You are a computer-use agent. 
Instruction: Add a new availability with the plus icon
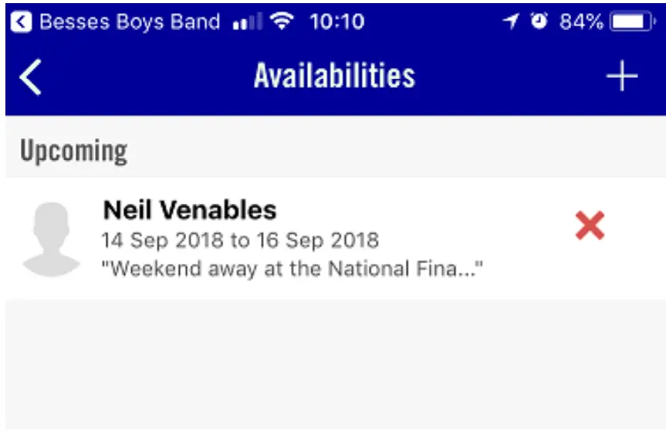coord(621,77)
